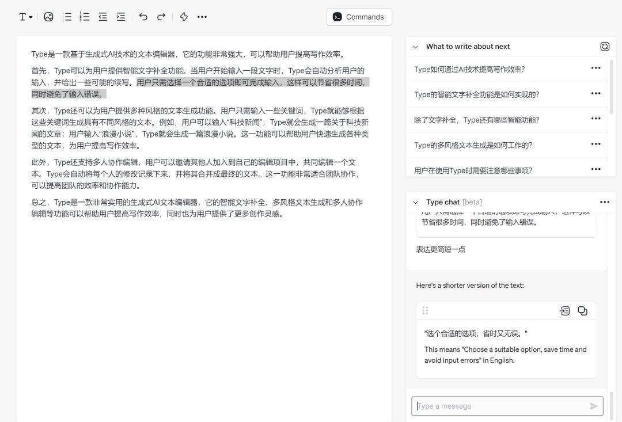The image size is (622, 422).
Task: Decrease indent with the outdent icon
Action: click(103, 17)
